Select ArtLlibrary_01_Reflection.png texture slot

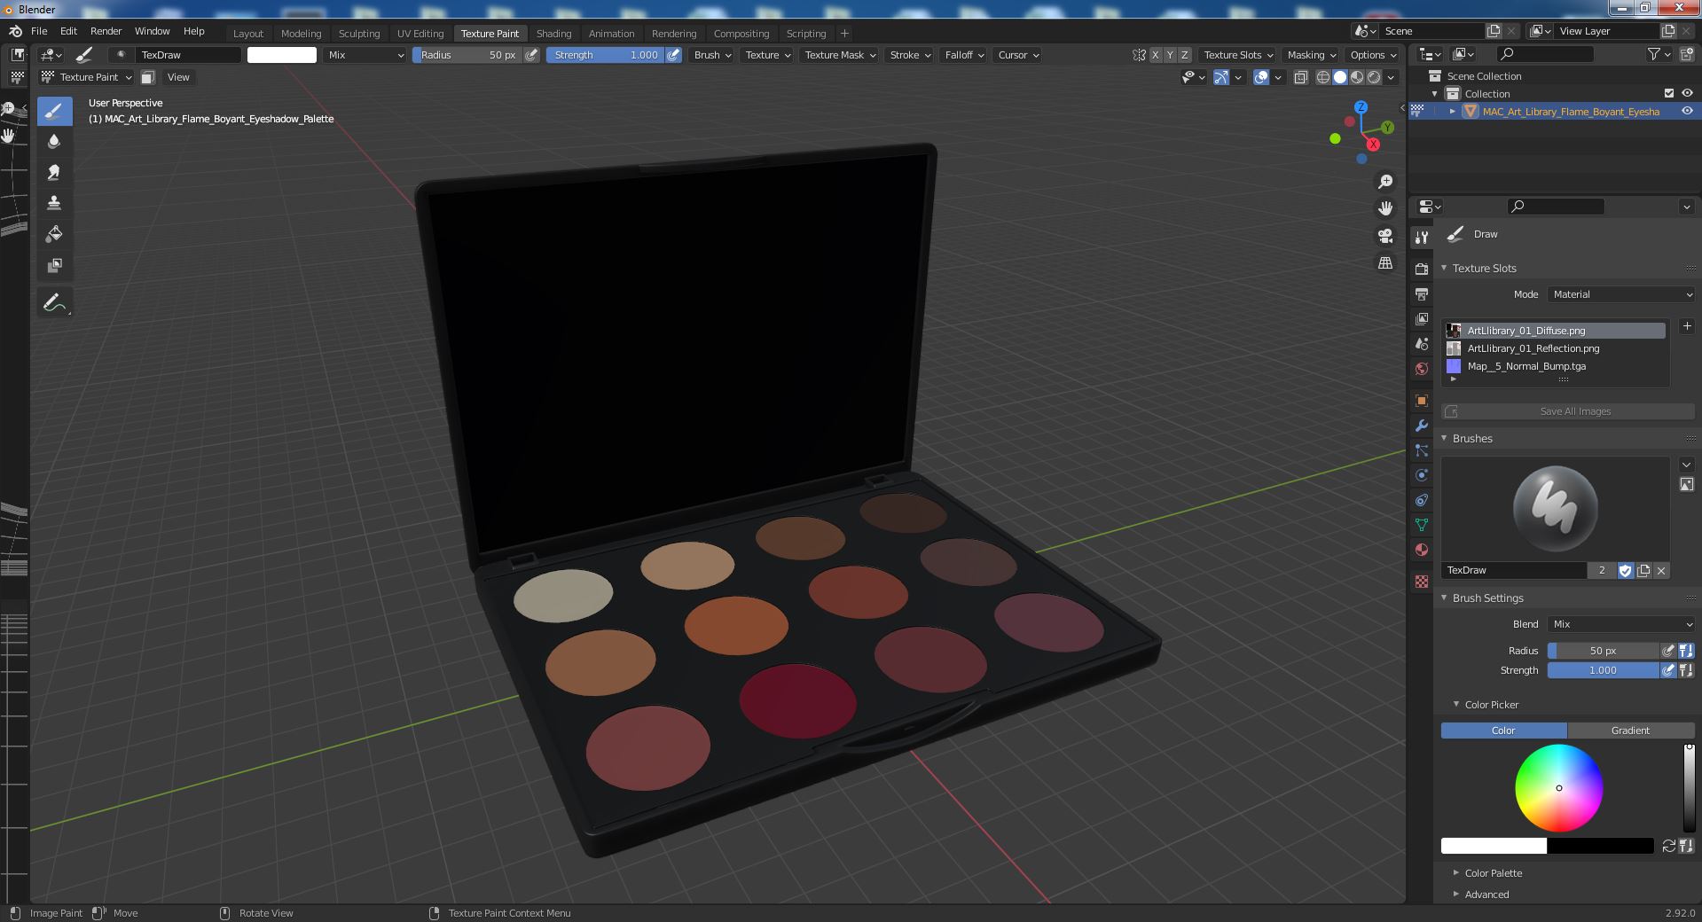(1555, 348)
